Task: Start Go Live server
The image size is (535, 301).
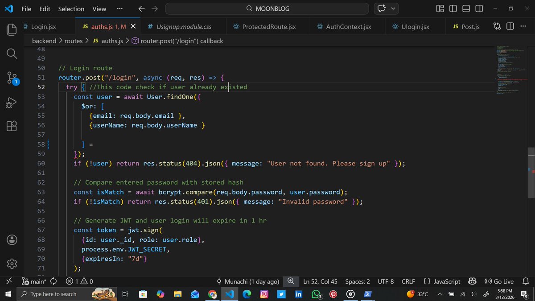Action: [x=499, y=281]
